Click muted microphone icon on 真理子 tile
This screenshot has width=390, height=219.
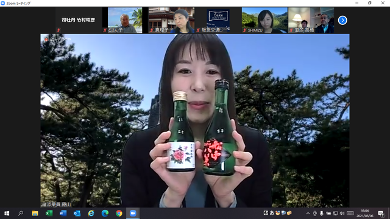[152, 30]
